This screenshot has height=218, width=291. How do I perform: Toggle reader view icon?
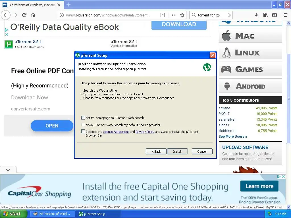[x=162, y=15]
